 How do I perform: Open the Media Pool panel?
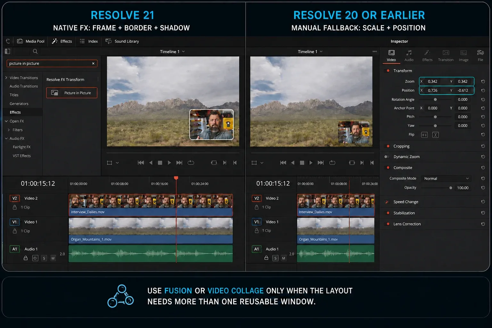[31, 41]
